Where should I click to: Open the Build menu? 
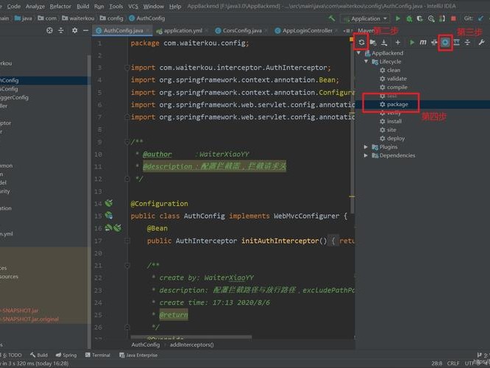[x=83, y=6]
